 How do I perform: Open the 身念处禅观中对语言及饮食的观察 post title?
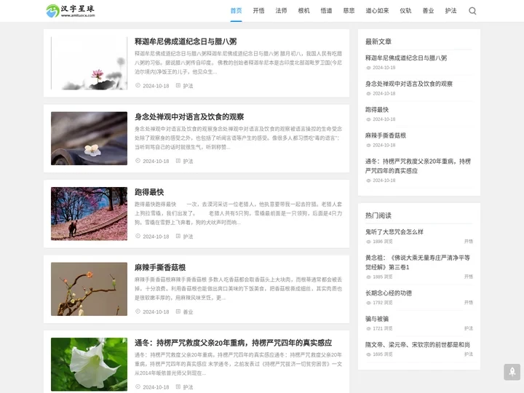pyautogui.click(x=189, y=116)
